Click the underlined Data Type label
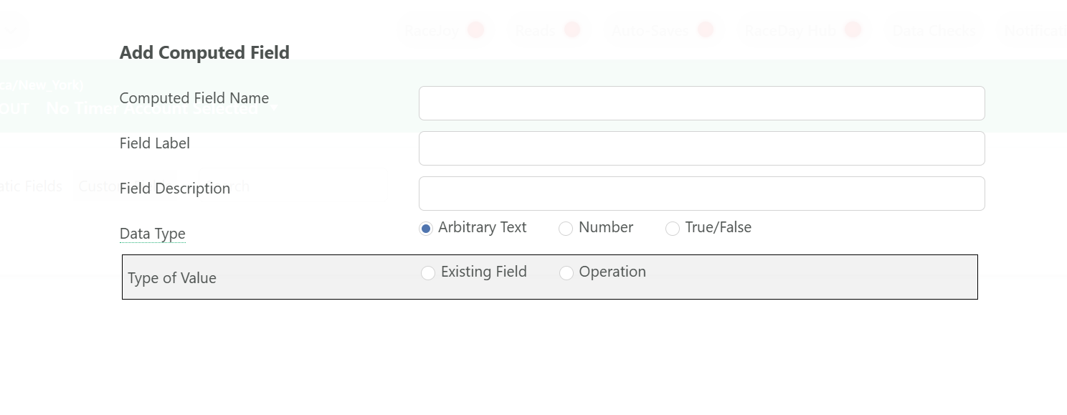The width and height of the screenshot is (1067, 415). click(x=153, y=234)
